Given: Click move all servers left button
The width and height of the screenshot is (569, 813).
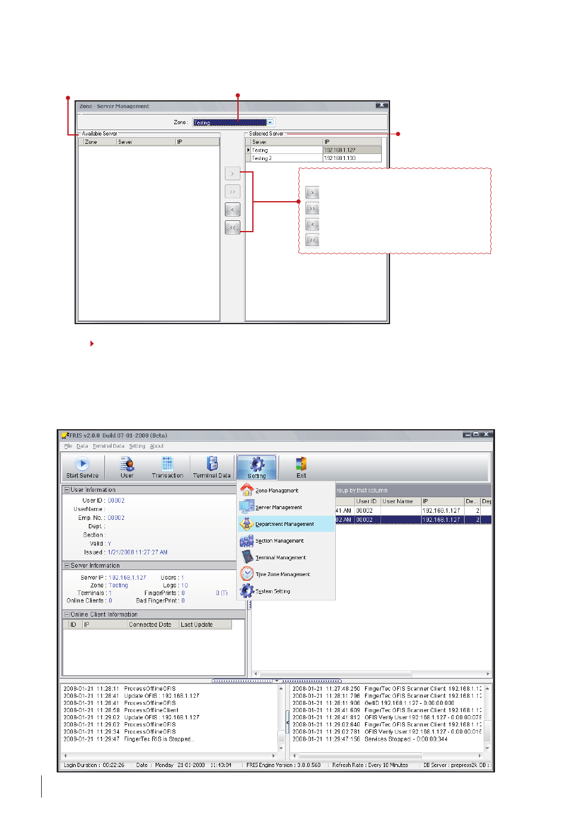Looking at the screenshot, I should (233, 227).
